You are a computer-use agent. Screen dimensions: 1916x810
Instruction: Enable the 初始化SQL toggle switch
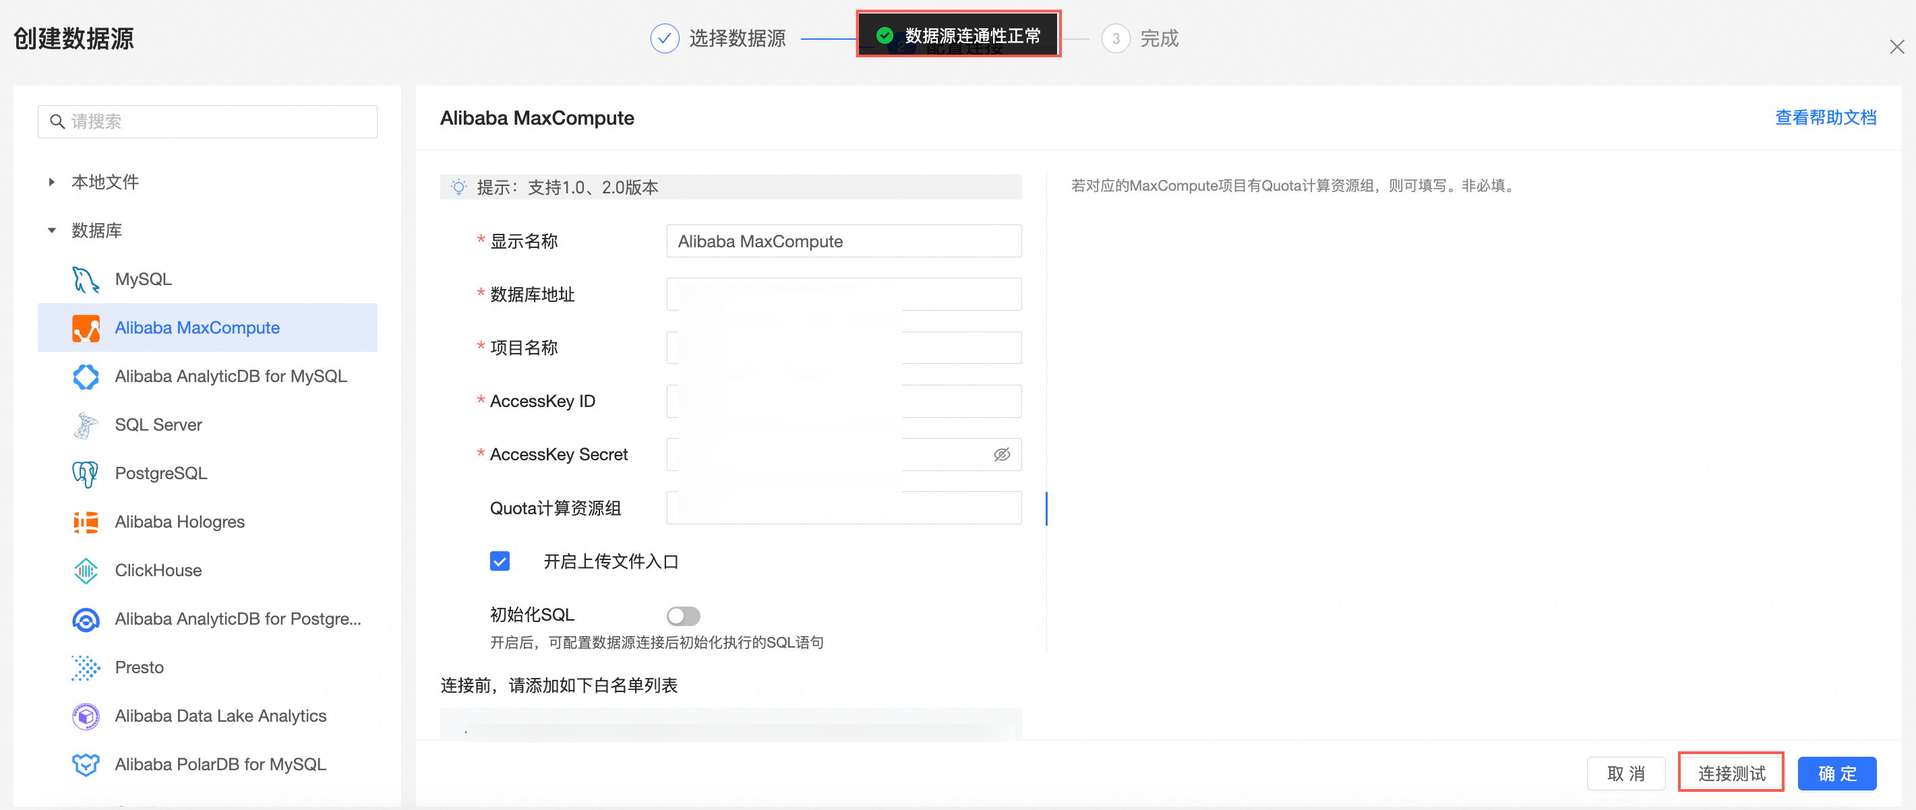click(682, 616)
